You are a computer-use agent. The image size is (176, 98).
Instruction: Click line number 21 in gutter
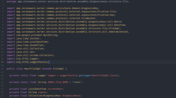[2, 69]
